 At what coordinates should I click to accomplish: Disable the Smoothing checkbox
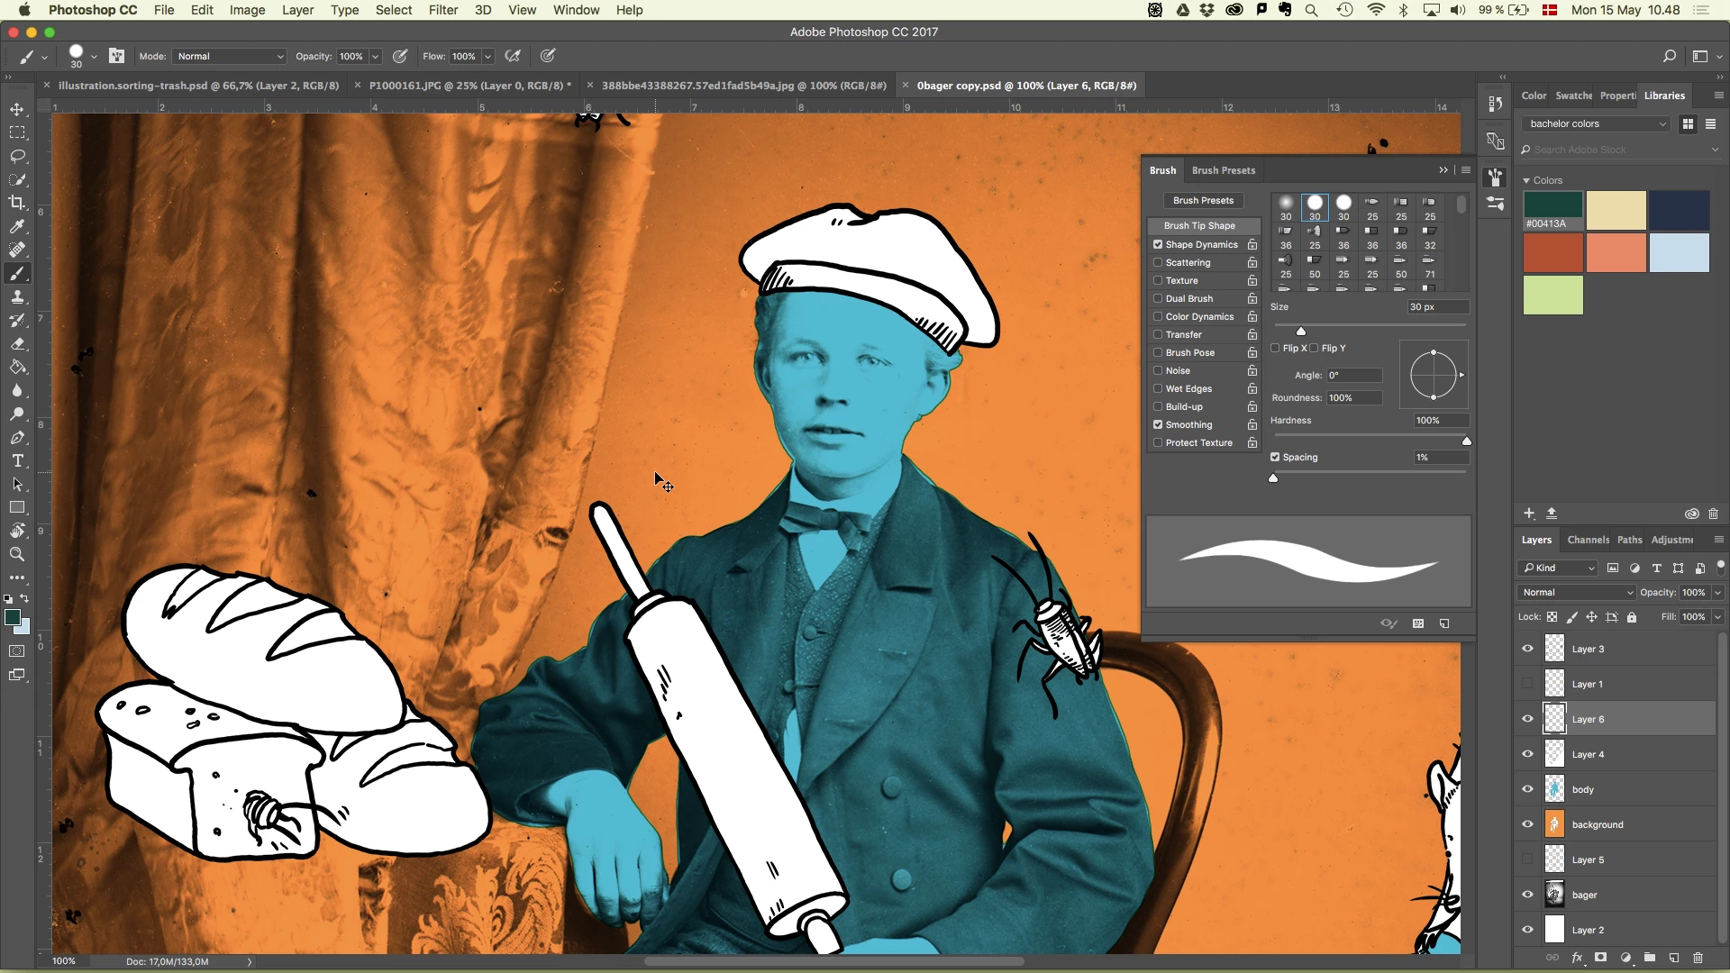coord(1158,424)
